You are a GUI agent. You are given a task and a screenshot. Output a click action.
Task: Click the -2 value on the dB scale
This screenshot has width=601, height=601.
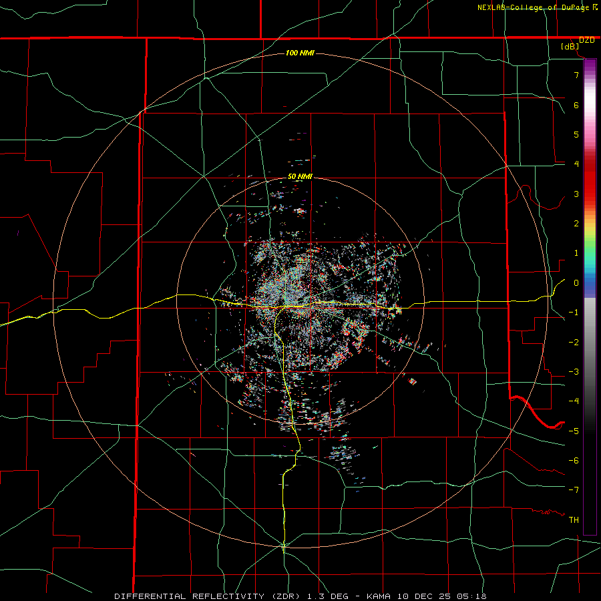pos(574,343)
